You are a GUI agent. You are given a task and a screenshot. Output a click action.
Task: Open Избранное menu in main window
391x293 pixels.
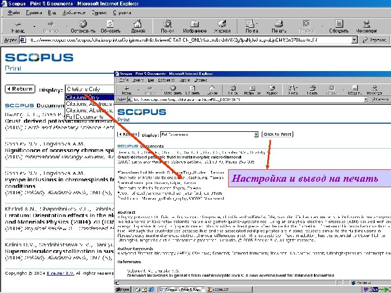(x=74, y=12)
